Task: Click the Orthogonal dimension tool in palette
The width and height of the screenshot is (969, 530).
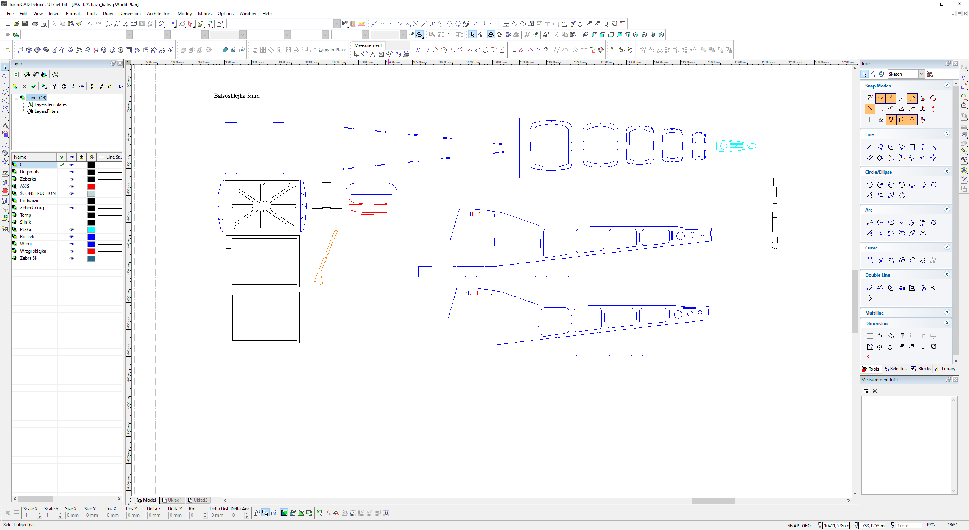Action: click(870, 336)
